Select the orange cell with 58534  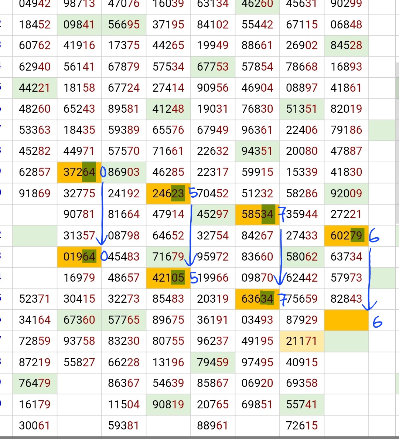tap(257, 214)
